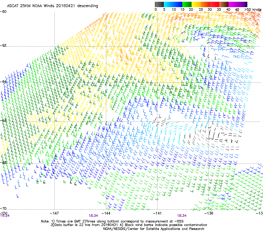Click the '-144' longitude label

pyautogui.click(x=106, y=213)
